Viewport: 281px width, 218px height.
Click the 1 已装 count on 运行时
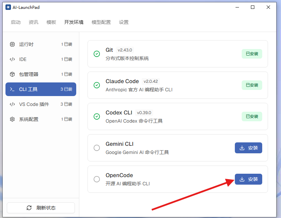(67, 44)
